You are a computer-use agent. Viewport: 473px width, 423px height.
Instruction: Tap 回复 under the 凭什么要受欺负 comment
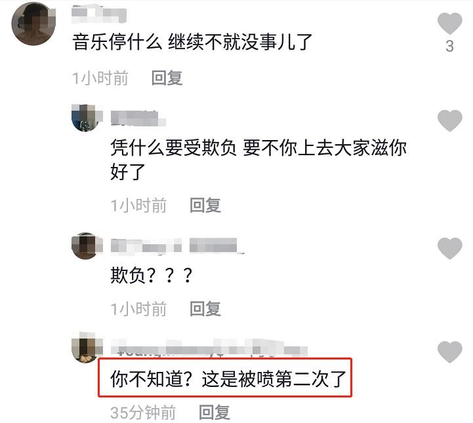click(x=205, y=206)
